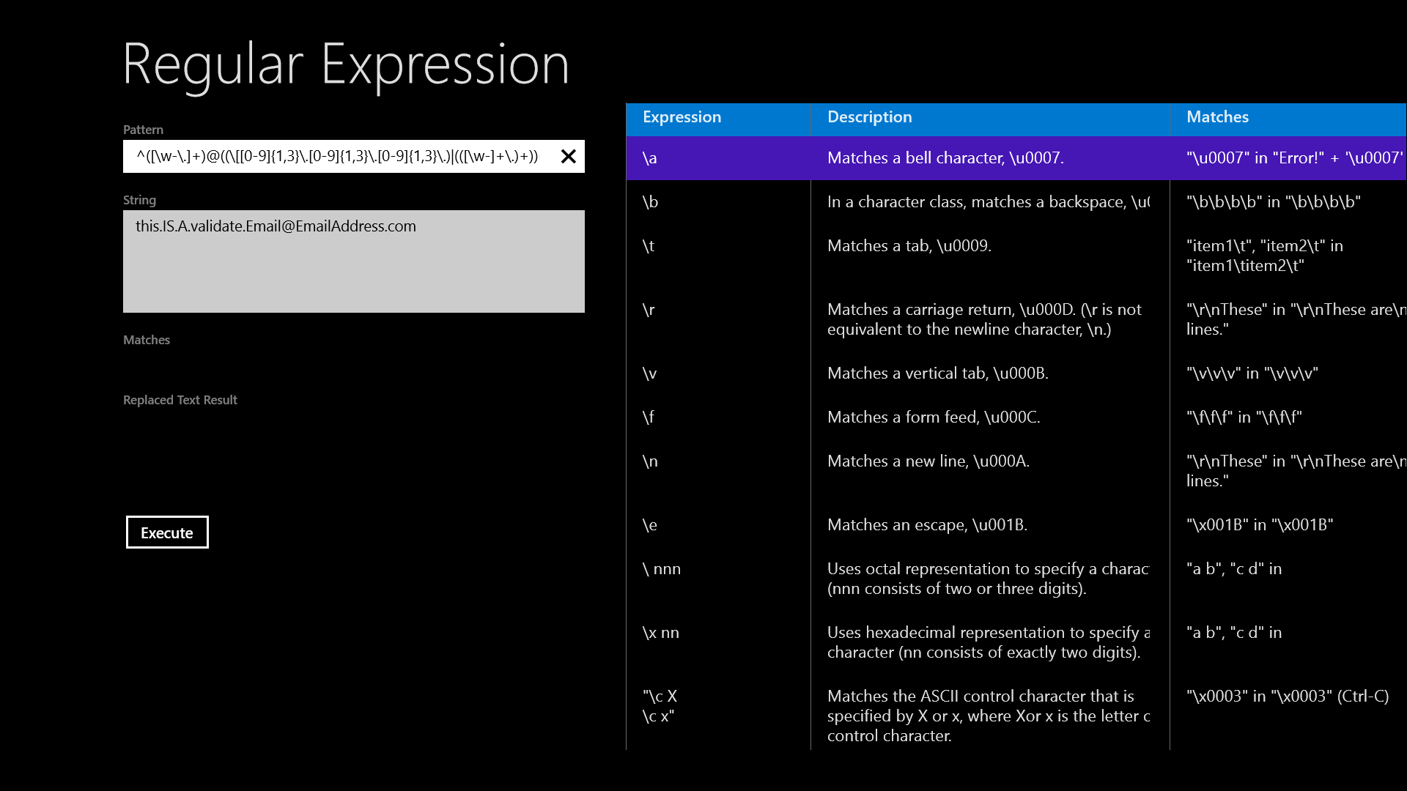Click the String text area containing the email

353,261
